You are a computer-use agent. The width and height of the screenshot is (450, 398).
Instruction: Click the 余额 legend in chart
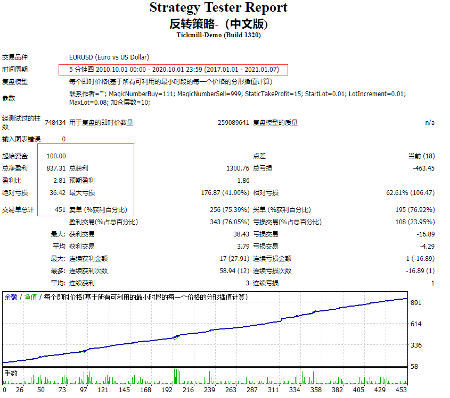11,297
